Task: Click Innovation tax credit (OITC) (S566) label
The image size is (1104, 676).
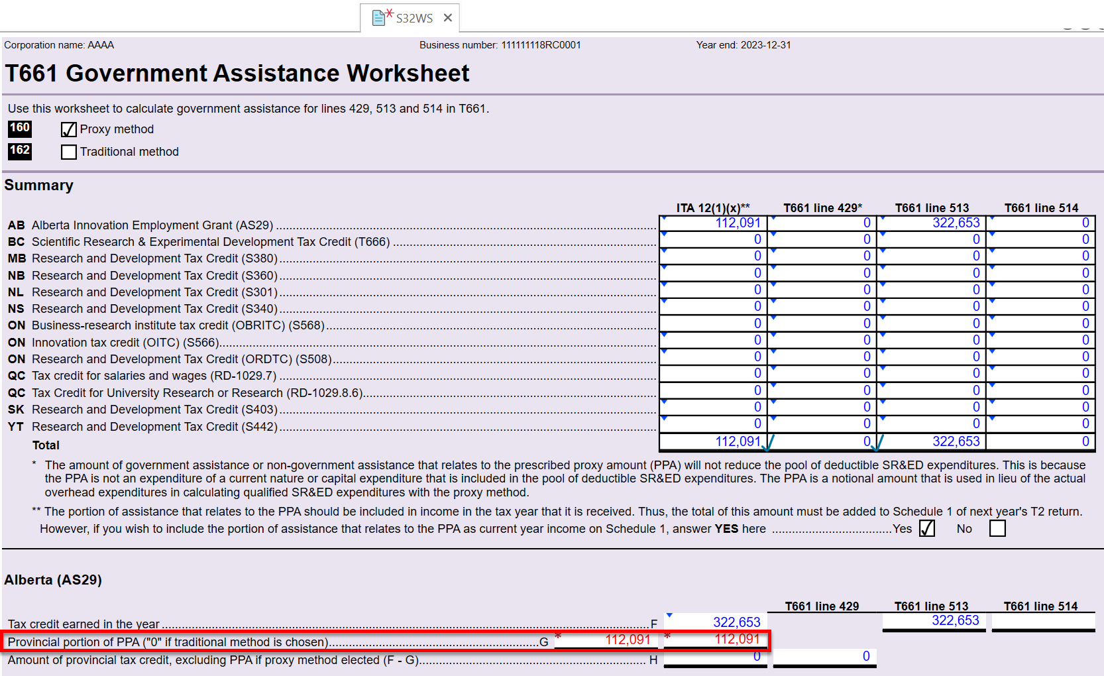Action: pos(125,343)
